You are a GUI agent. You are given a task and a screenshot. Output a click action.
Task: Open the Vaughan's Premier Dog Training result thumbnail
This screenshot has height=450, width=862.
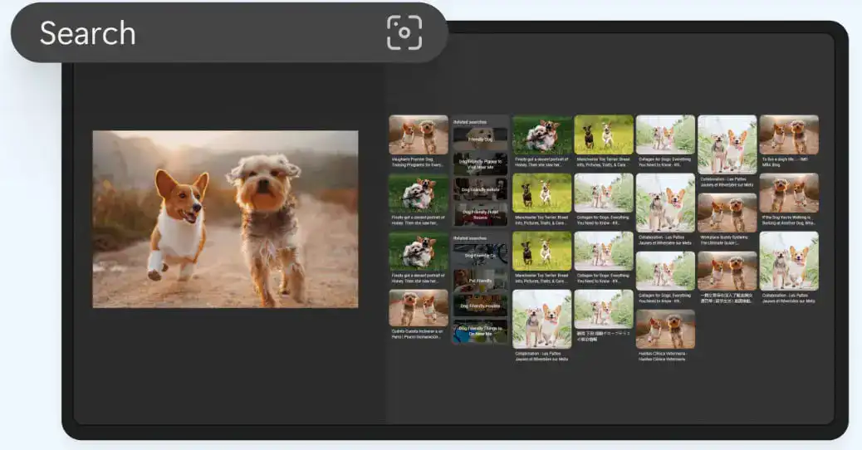[419, 135]
